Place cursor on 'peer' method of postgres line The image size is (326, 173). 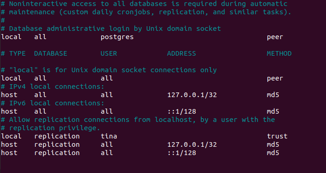tap(275, 37)
